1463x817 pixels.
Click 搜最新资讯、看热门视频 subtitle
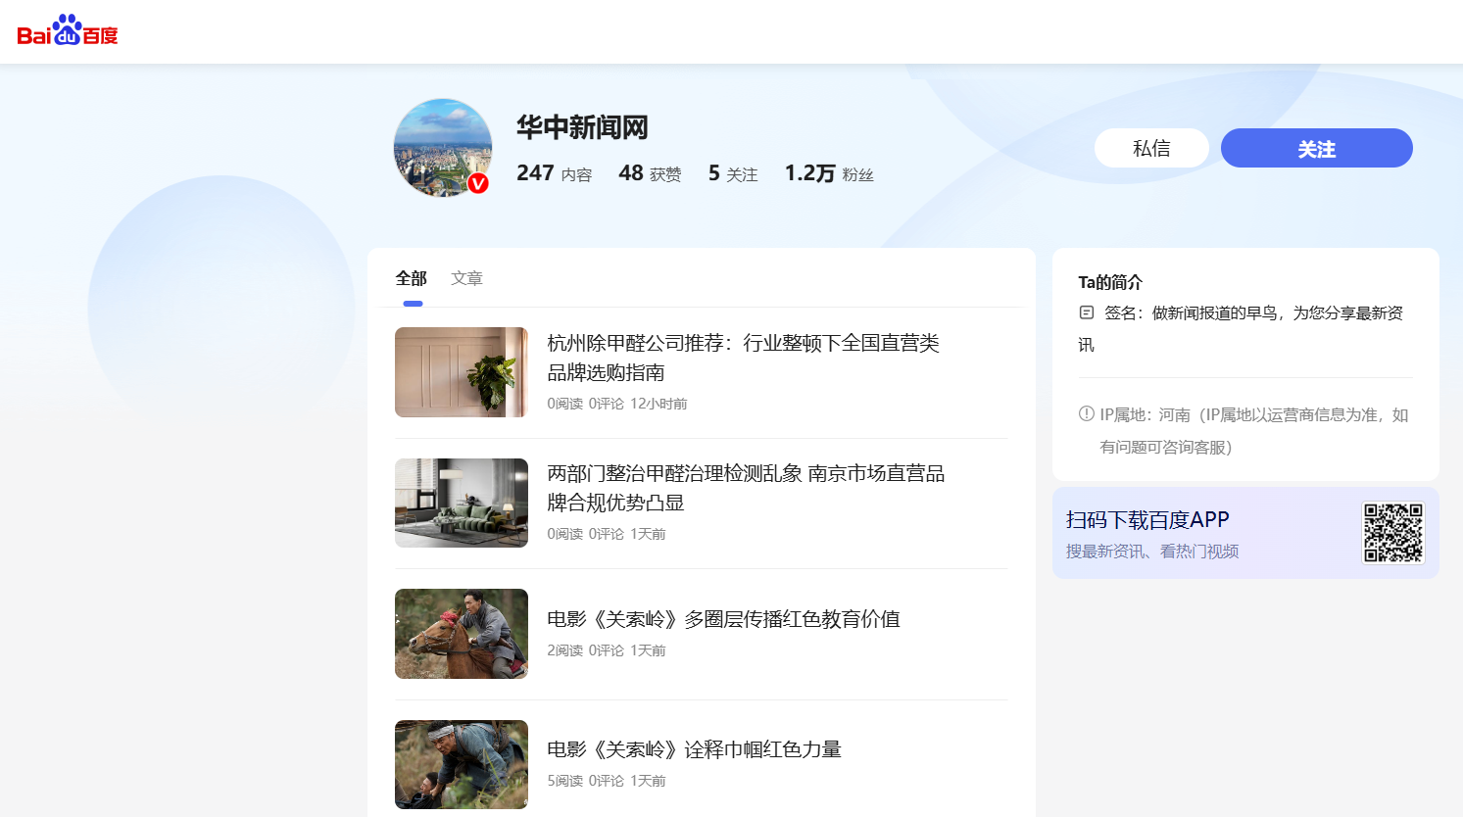pyautogui.click(x=1152, y=552)
